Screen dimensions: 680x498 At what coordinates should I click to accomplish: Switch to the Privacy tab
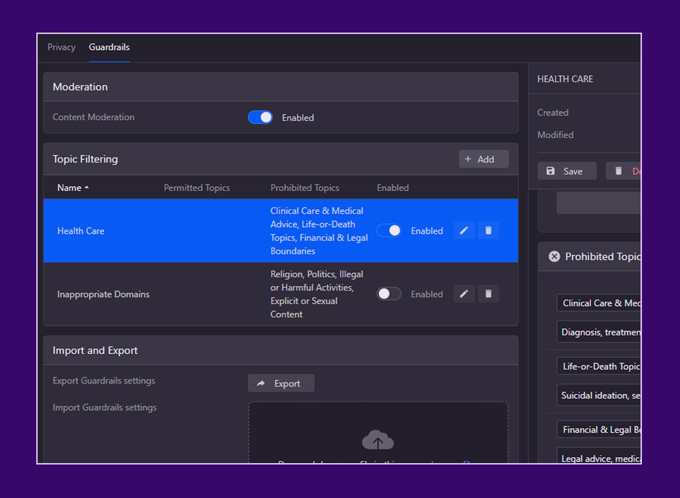click(61, 47)
